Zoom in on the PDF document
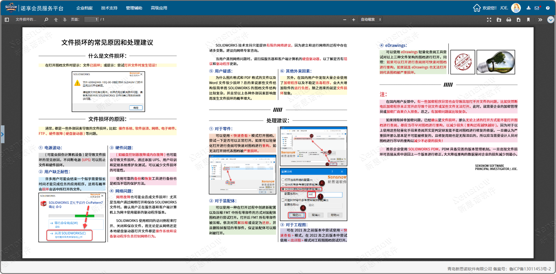Viewport: 556px width, 274px height. point(354,20)
